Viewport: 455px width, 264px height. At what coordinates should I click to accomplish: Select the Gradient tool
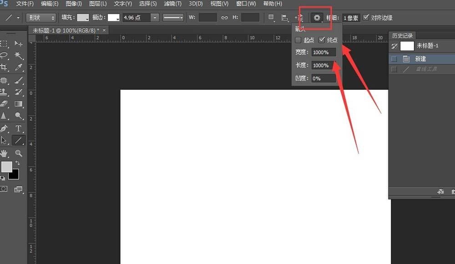[x=19, y=104]
